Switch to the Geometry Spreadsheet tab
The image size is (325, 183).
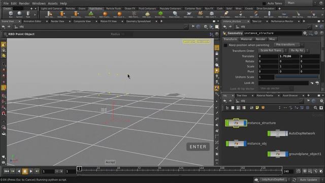[x=139, y=21]
